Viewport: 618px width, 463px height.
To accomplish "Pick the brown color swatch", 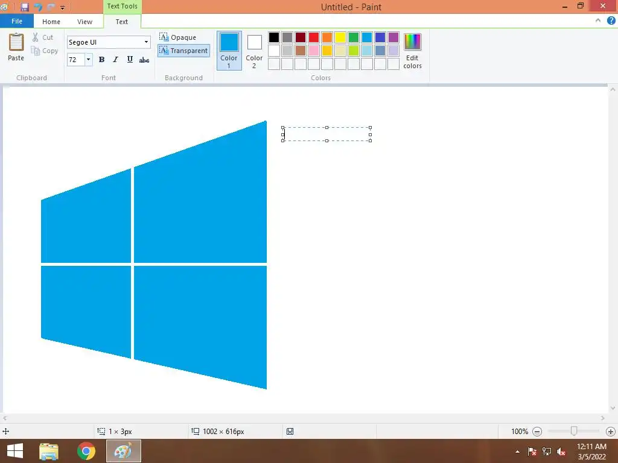I will point(301,51).
